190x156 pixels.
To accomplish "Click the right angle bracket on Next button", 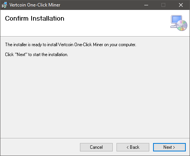I will (x=174, y=147).
